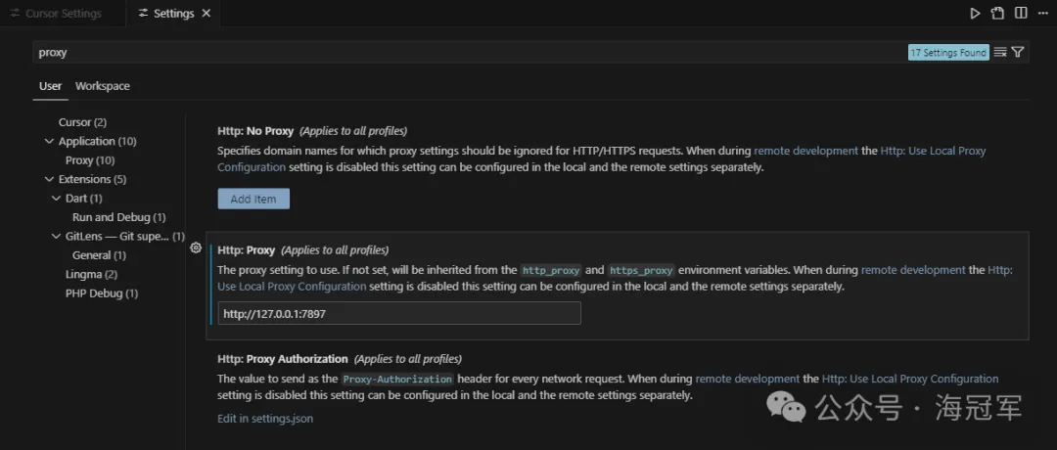Collapse the Extensions tree section
The width and height of the screenshot is (1057, 450).
pos(50,180)
